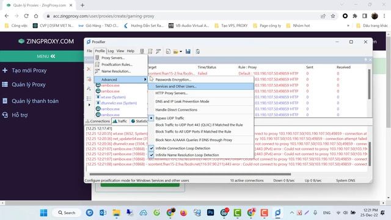The height and width of the screenshot is (220, 391).
Task: Expand the Advanced submenu arrow
Action: (x=145, y=79)
